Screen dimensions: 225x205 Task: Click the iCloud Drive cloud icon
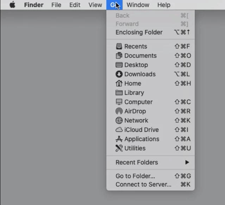tap(119, 130)
